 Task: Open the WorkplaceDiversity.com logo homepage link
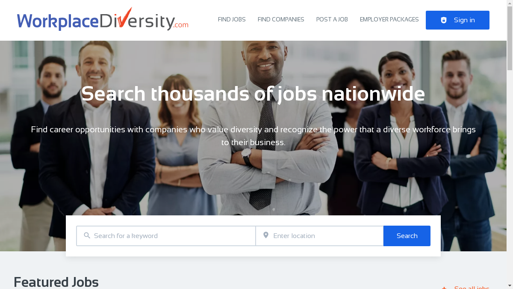[x=103, y=19]
